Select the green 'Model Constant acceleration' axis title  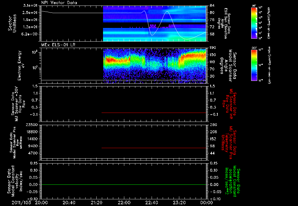coord(233,180)
